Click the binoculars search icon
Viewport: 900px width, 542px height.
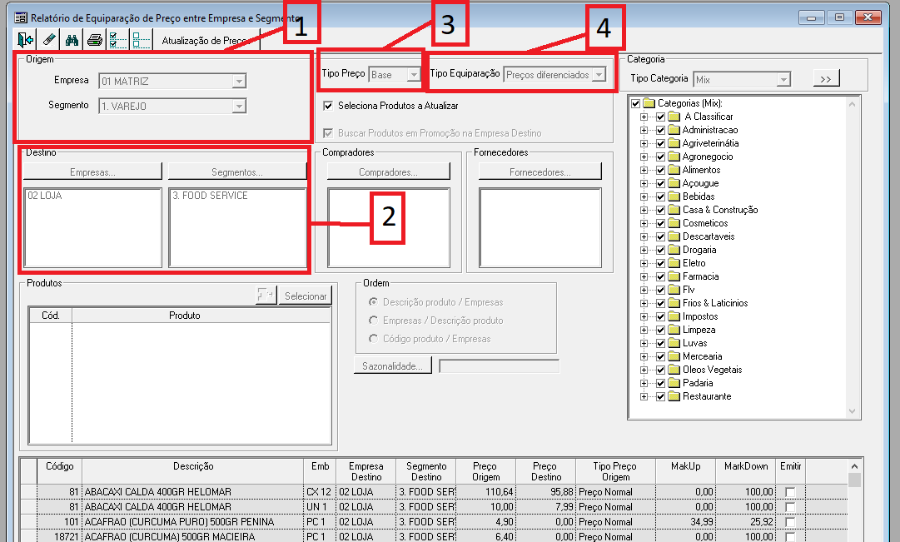72,40
